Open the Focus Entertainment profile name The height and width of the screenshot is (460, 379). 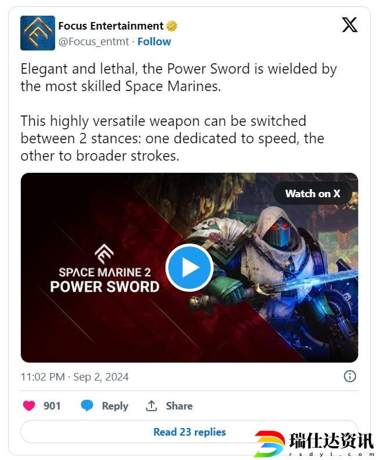[111, 26]
